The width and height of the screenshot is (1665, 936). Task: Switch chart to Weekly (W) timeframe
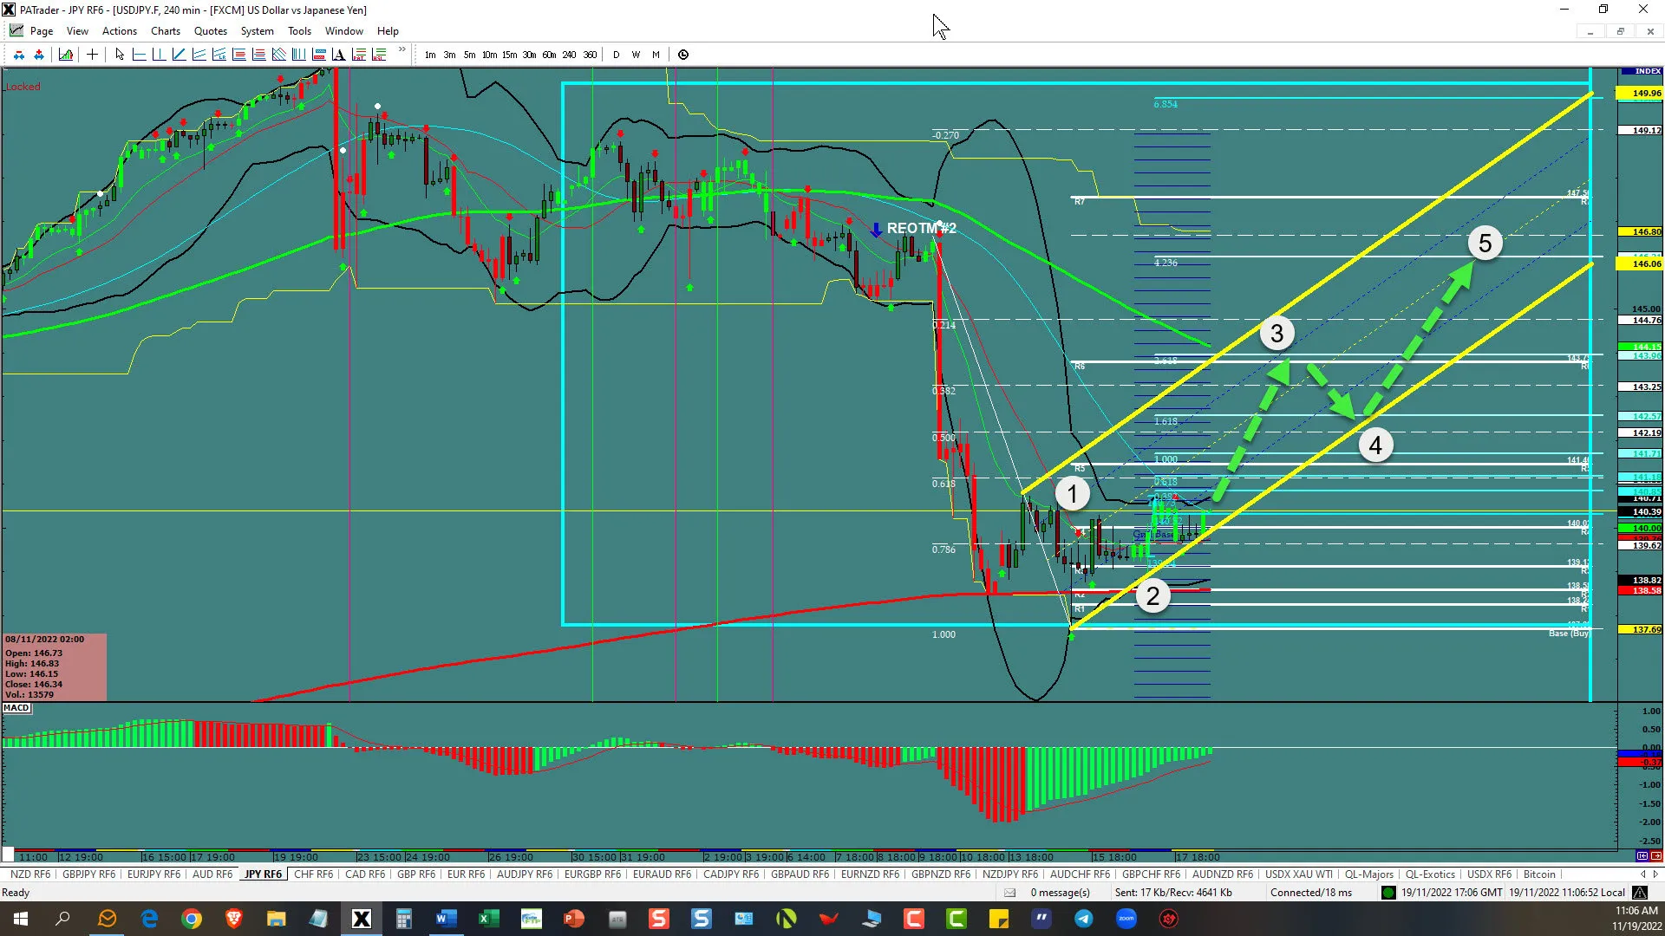636,55
